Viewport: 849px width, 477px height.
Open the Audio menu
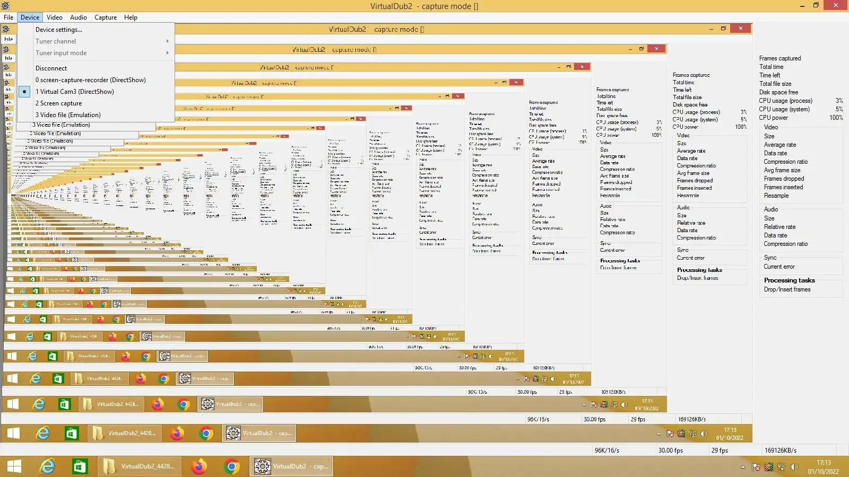coord(79,17)
